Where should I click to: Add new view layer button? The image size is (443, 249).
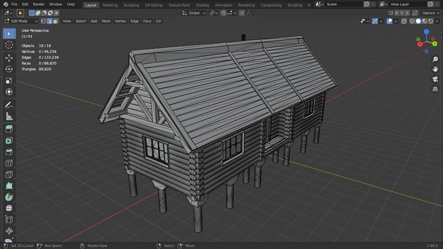point(430,4)
